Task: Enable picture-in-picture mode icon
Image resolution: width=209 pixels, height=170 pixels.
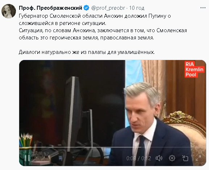Action: 185,158
